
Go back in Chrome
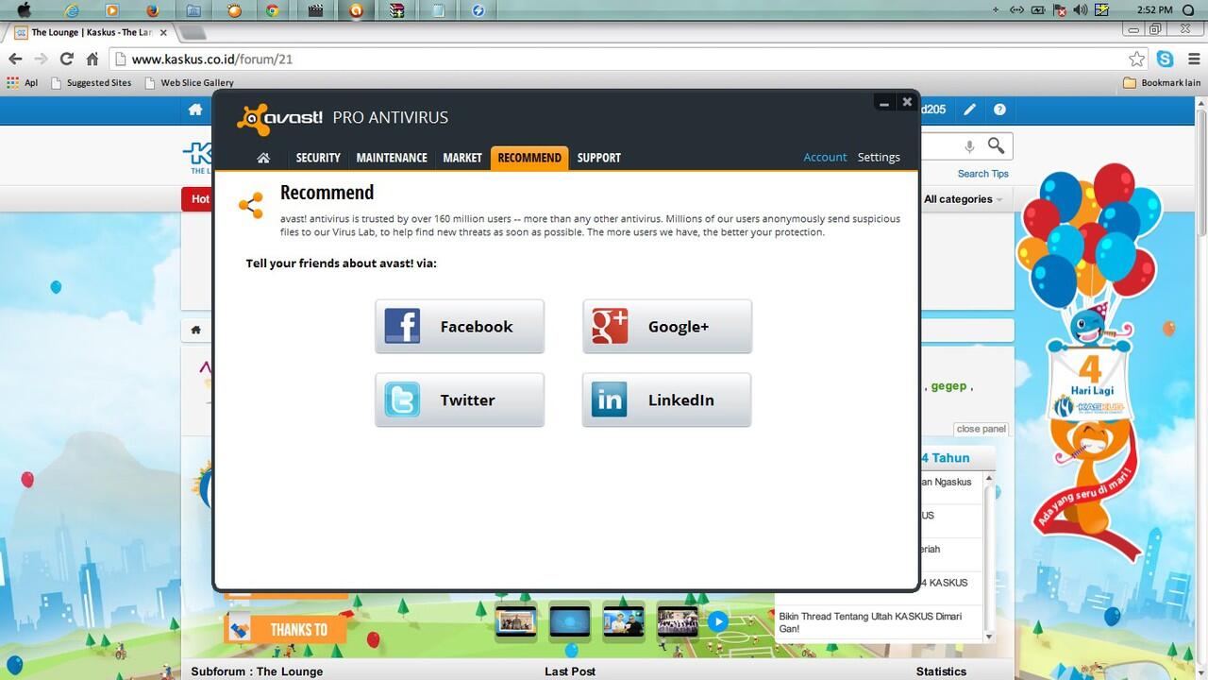point(15,59)
